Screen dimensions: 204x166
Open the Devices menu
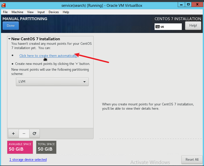(54, 12)
